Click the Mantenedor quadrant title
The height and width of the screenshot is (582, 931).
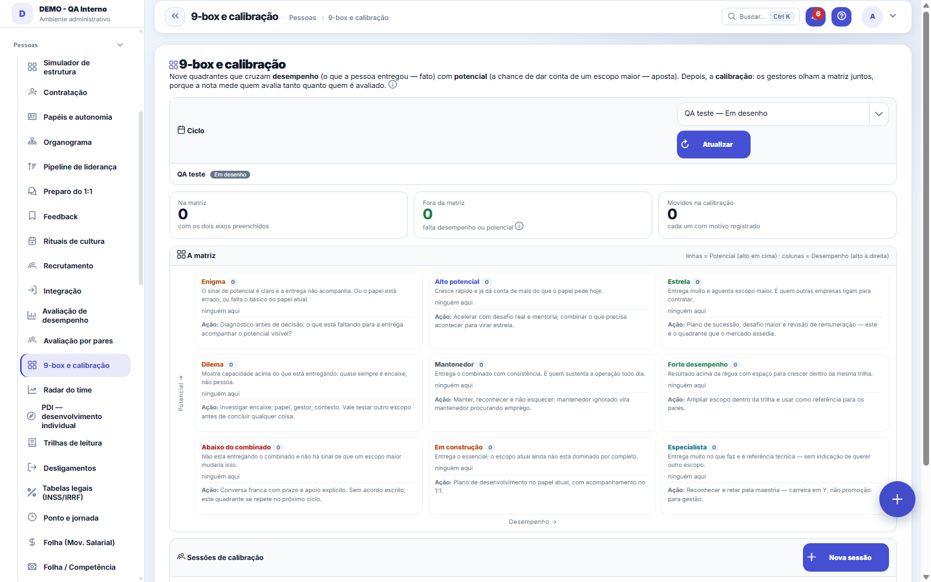pos(454,365)
